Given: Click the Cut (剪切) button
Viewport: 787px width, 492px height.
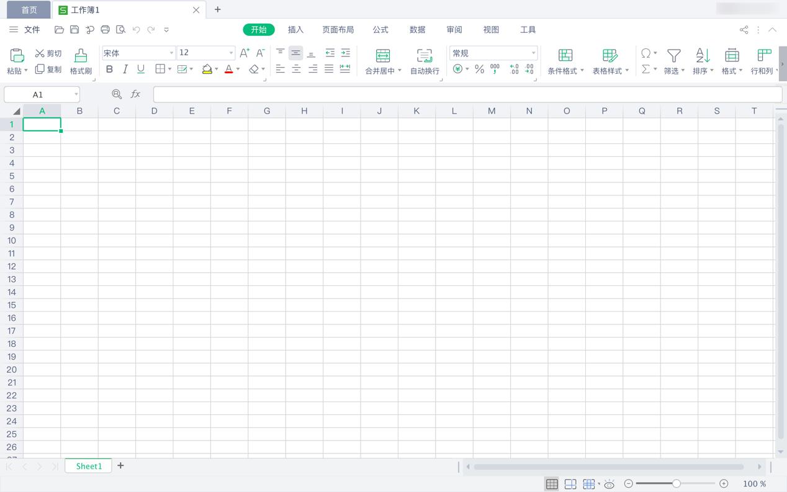Looking at the screenshot, I should click(48, 53).
